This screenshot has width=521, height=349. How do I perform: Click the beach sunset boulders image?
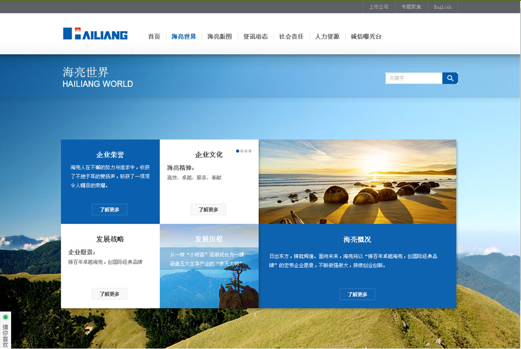pyautogui.click(x=358, y=182)
